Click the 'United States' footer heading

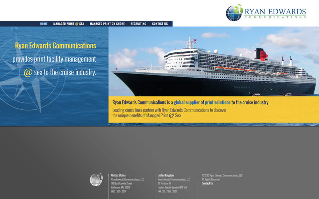(x=118, y=175)
